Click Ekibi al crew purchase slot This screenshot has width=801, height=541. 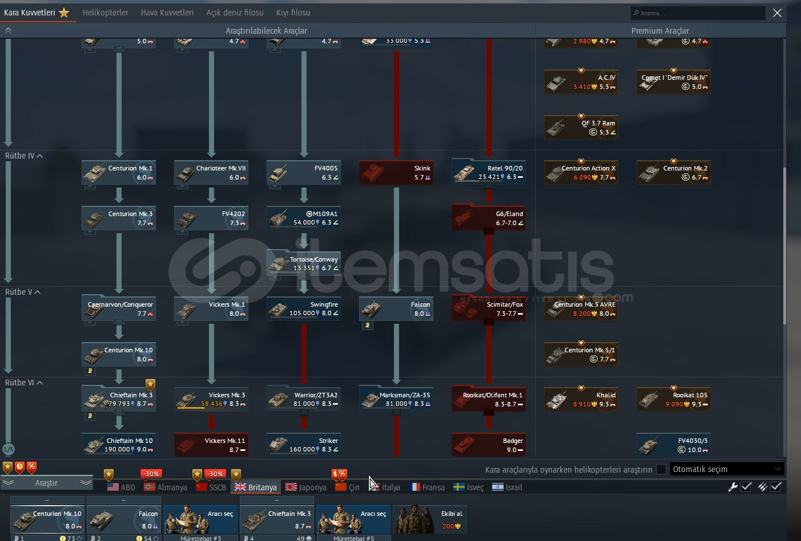click(x=430, y=519)
